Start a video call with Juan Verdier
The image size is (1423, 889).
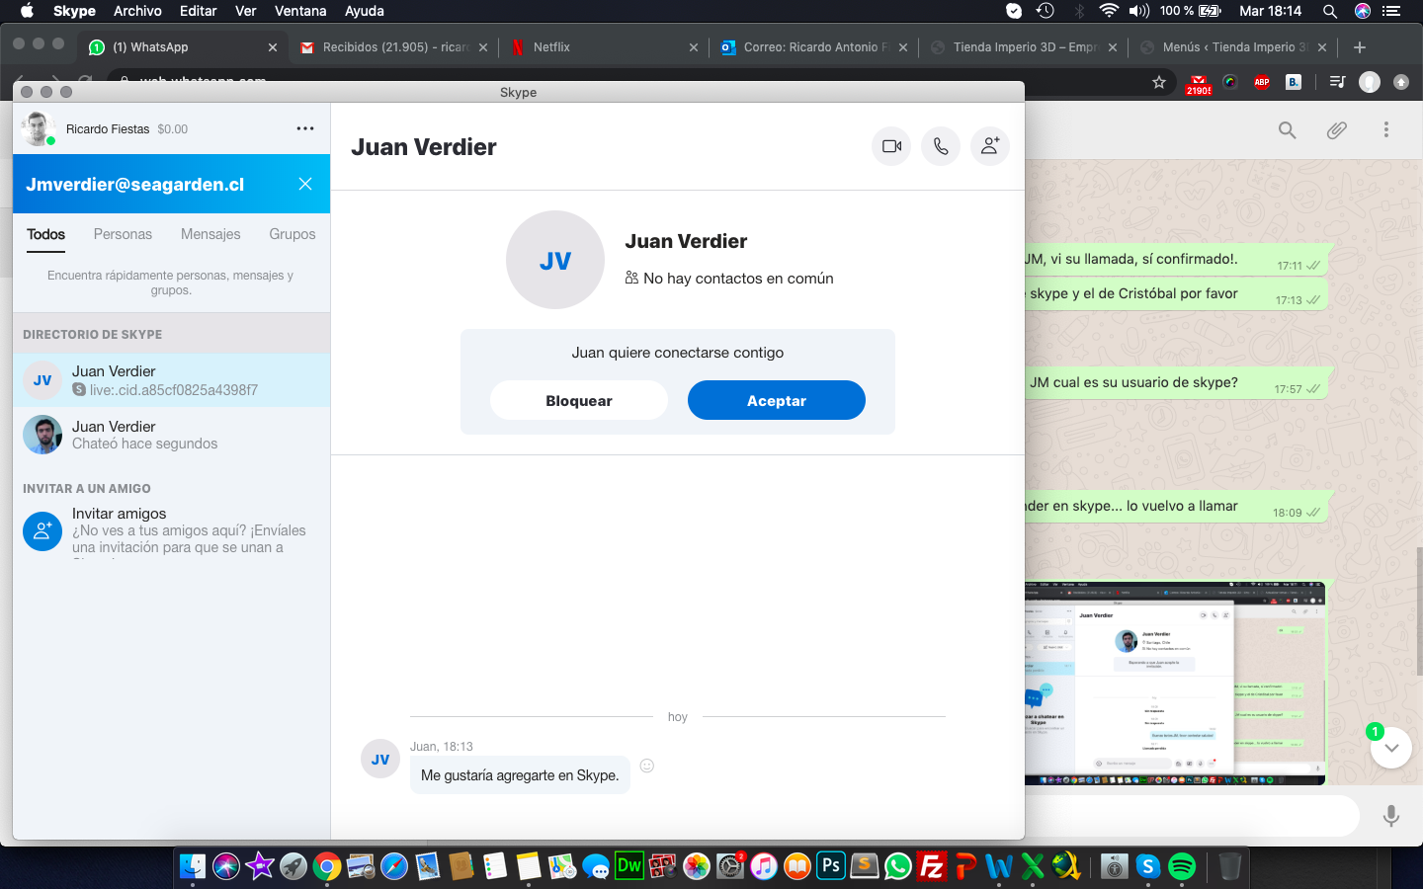click(891, 146)
